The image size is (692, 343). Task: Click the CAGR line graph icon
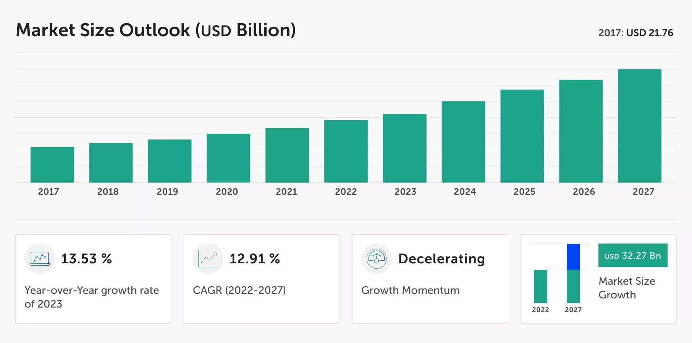208,258
